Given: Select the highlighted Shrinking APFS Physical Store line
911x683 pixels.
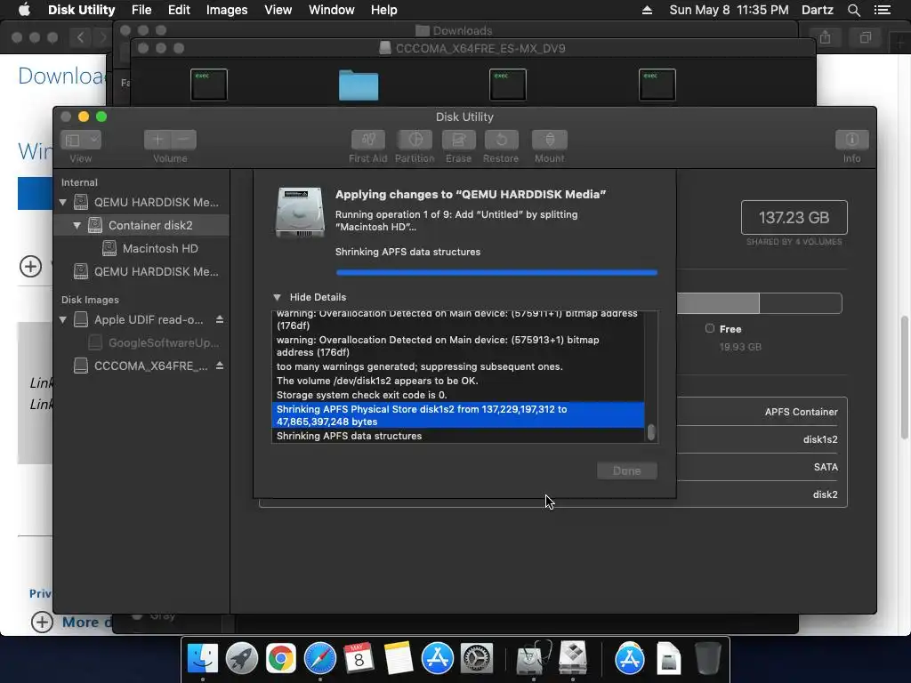Looking at the screenshot, I should coord(458,415).
